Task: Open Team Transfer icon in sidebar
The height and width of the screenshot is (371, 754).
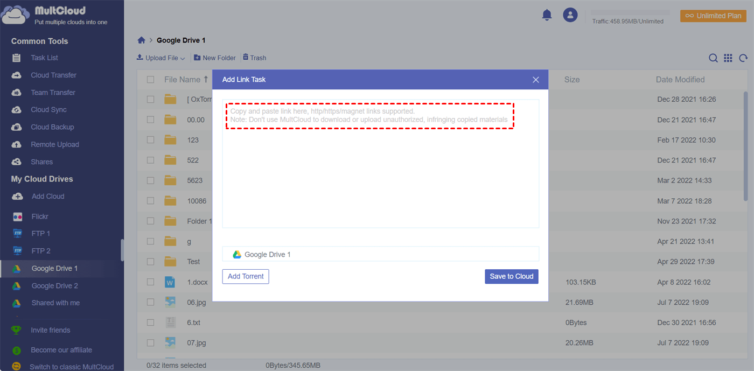Action: tap(17, 93)
